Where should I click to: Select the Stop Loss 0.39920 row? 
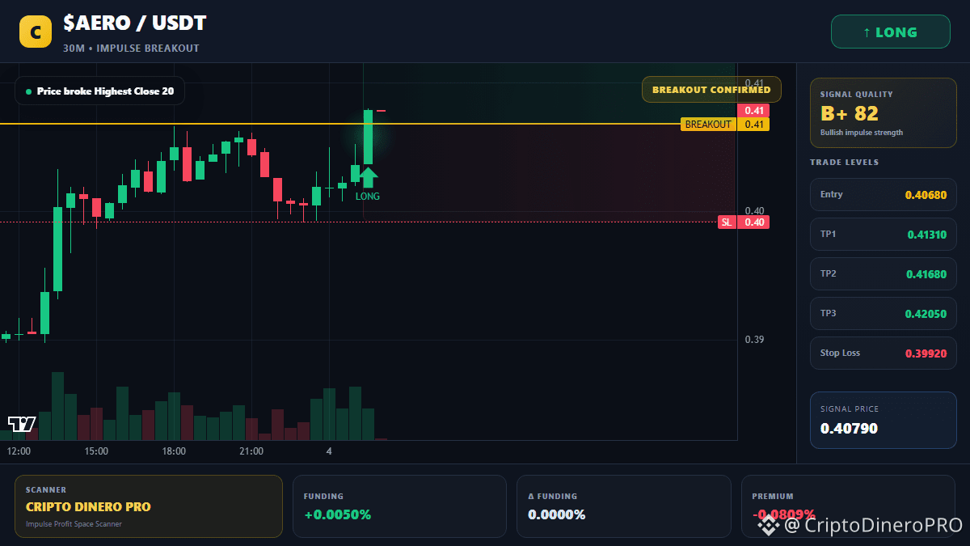(x=883, y=353)
